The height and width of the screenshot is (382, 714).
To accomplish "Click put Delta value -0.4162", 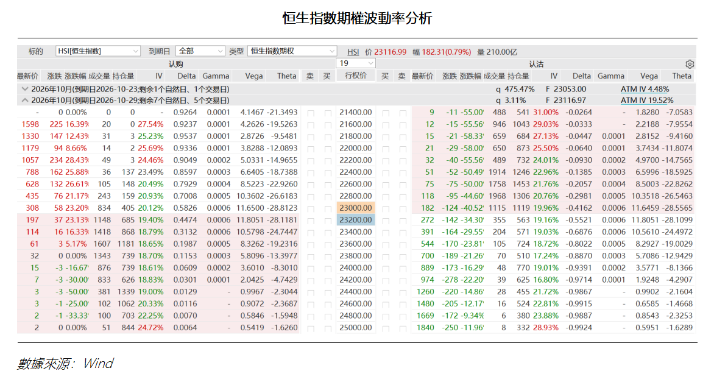I will pos(579,208).
